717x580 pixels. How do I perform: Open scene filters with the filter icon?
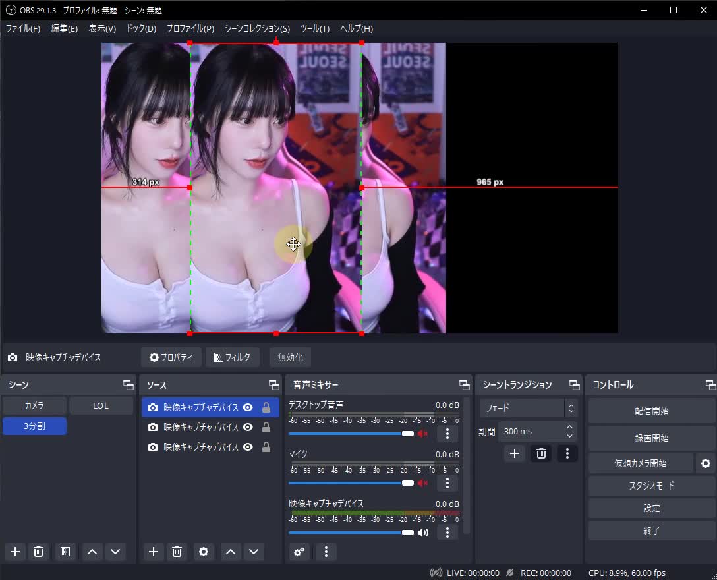pyautogui.click(x=65, y=552)
